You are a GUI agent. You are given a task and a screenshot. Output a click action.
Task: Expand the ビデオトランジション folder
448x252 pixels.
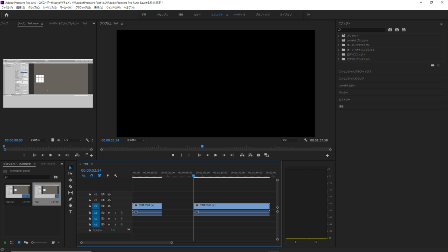tap(339, 59)
